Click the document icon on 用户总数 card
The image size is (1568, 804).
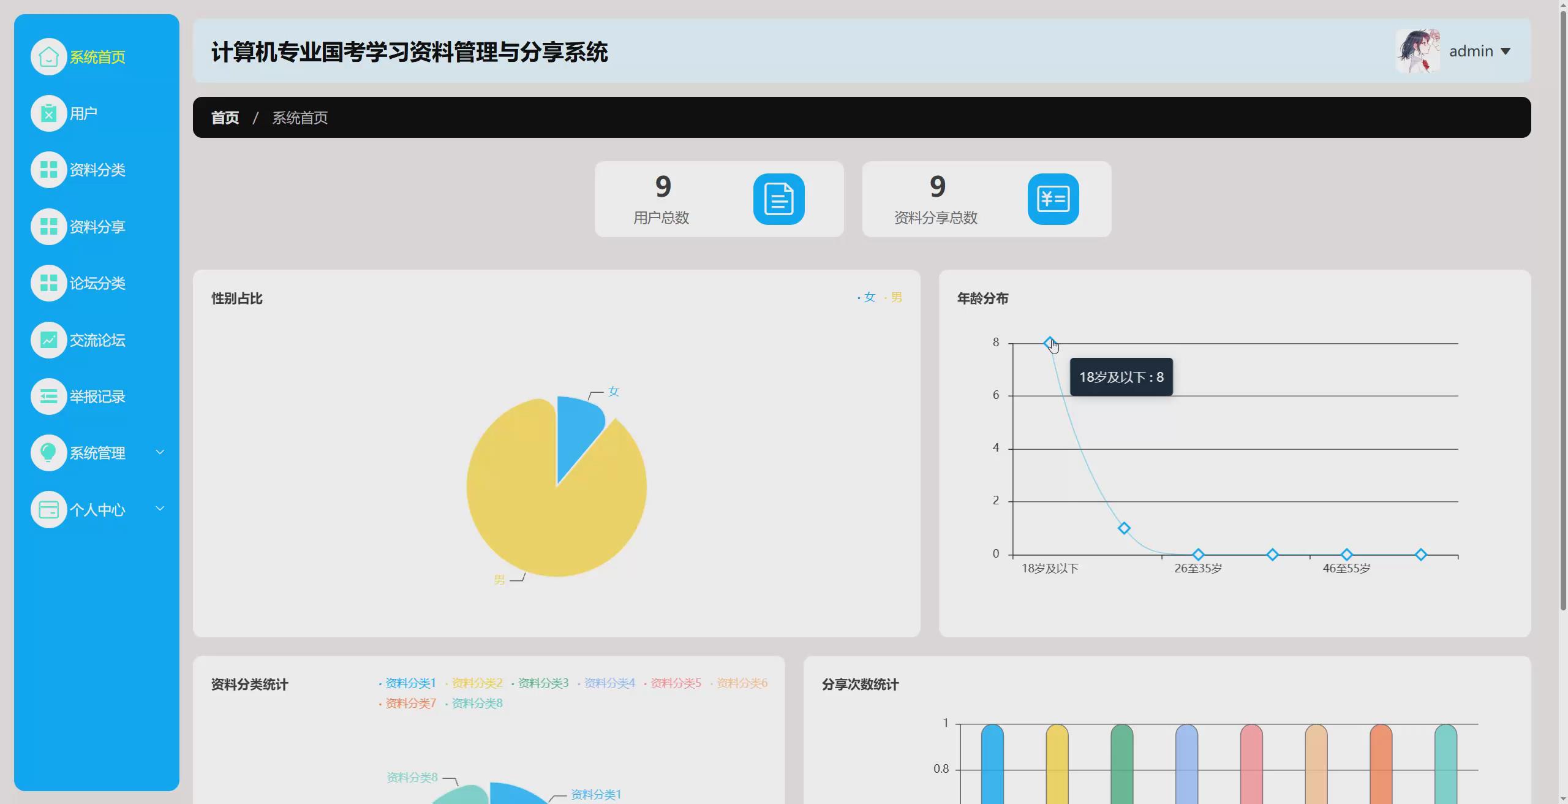click(x=778, y=199)
